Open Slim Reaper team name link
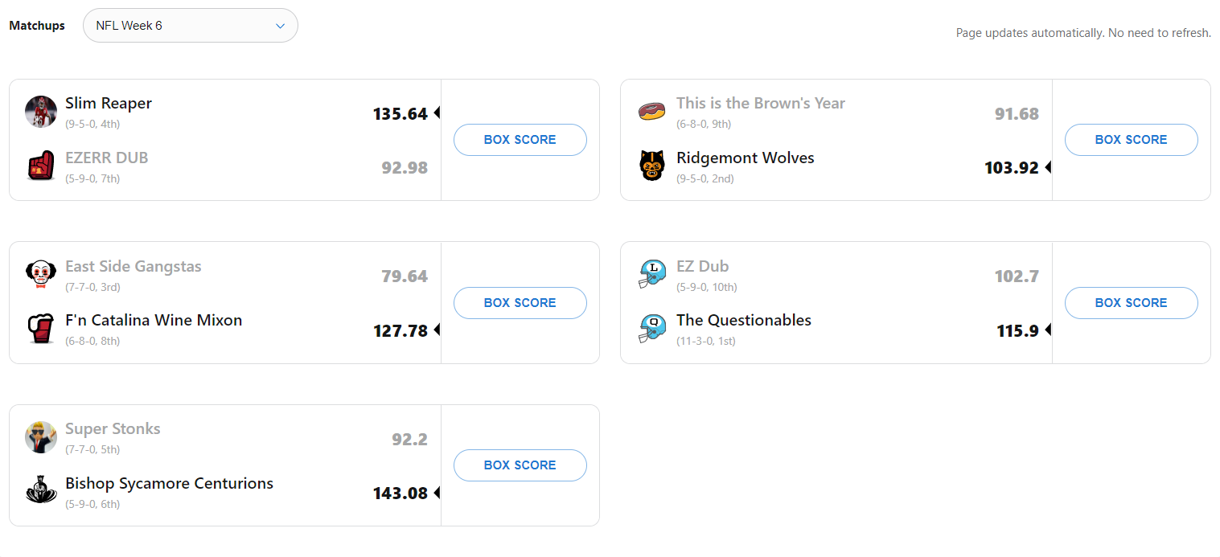This screenshot has width=1220, height=557. [109, 103]
